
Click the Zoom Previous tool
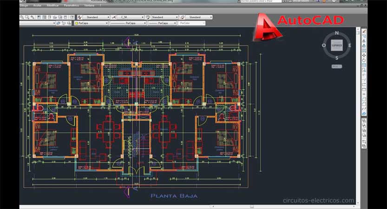point(33,17)
